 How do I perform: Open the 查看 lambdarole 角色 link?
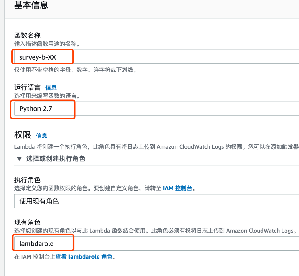84,257
